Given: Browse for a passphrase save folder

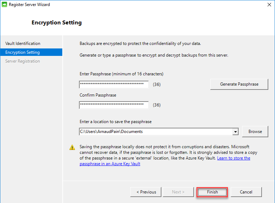Looking at the screenshot, I should (x=255, y=132).
